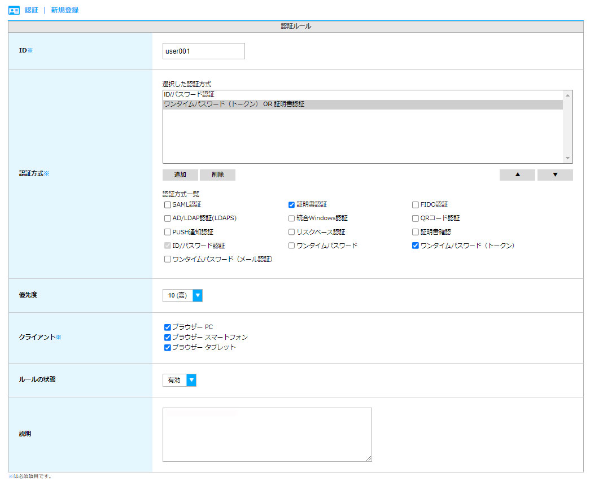
Task: Open the 認証 breadcrumb link
Action: tap(32, 10)
